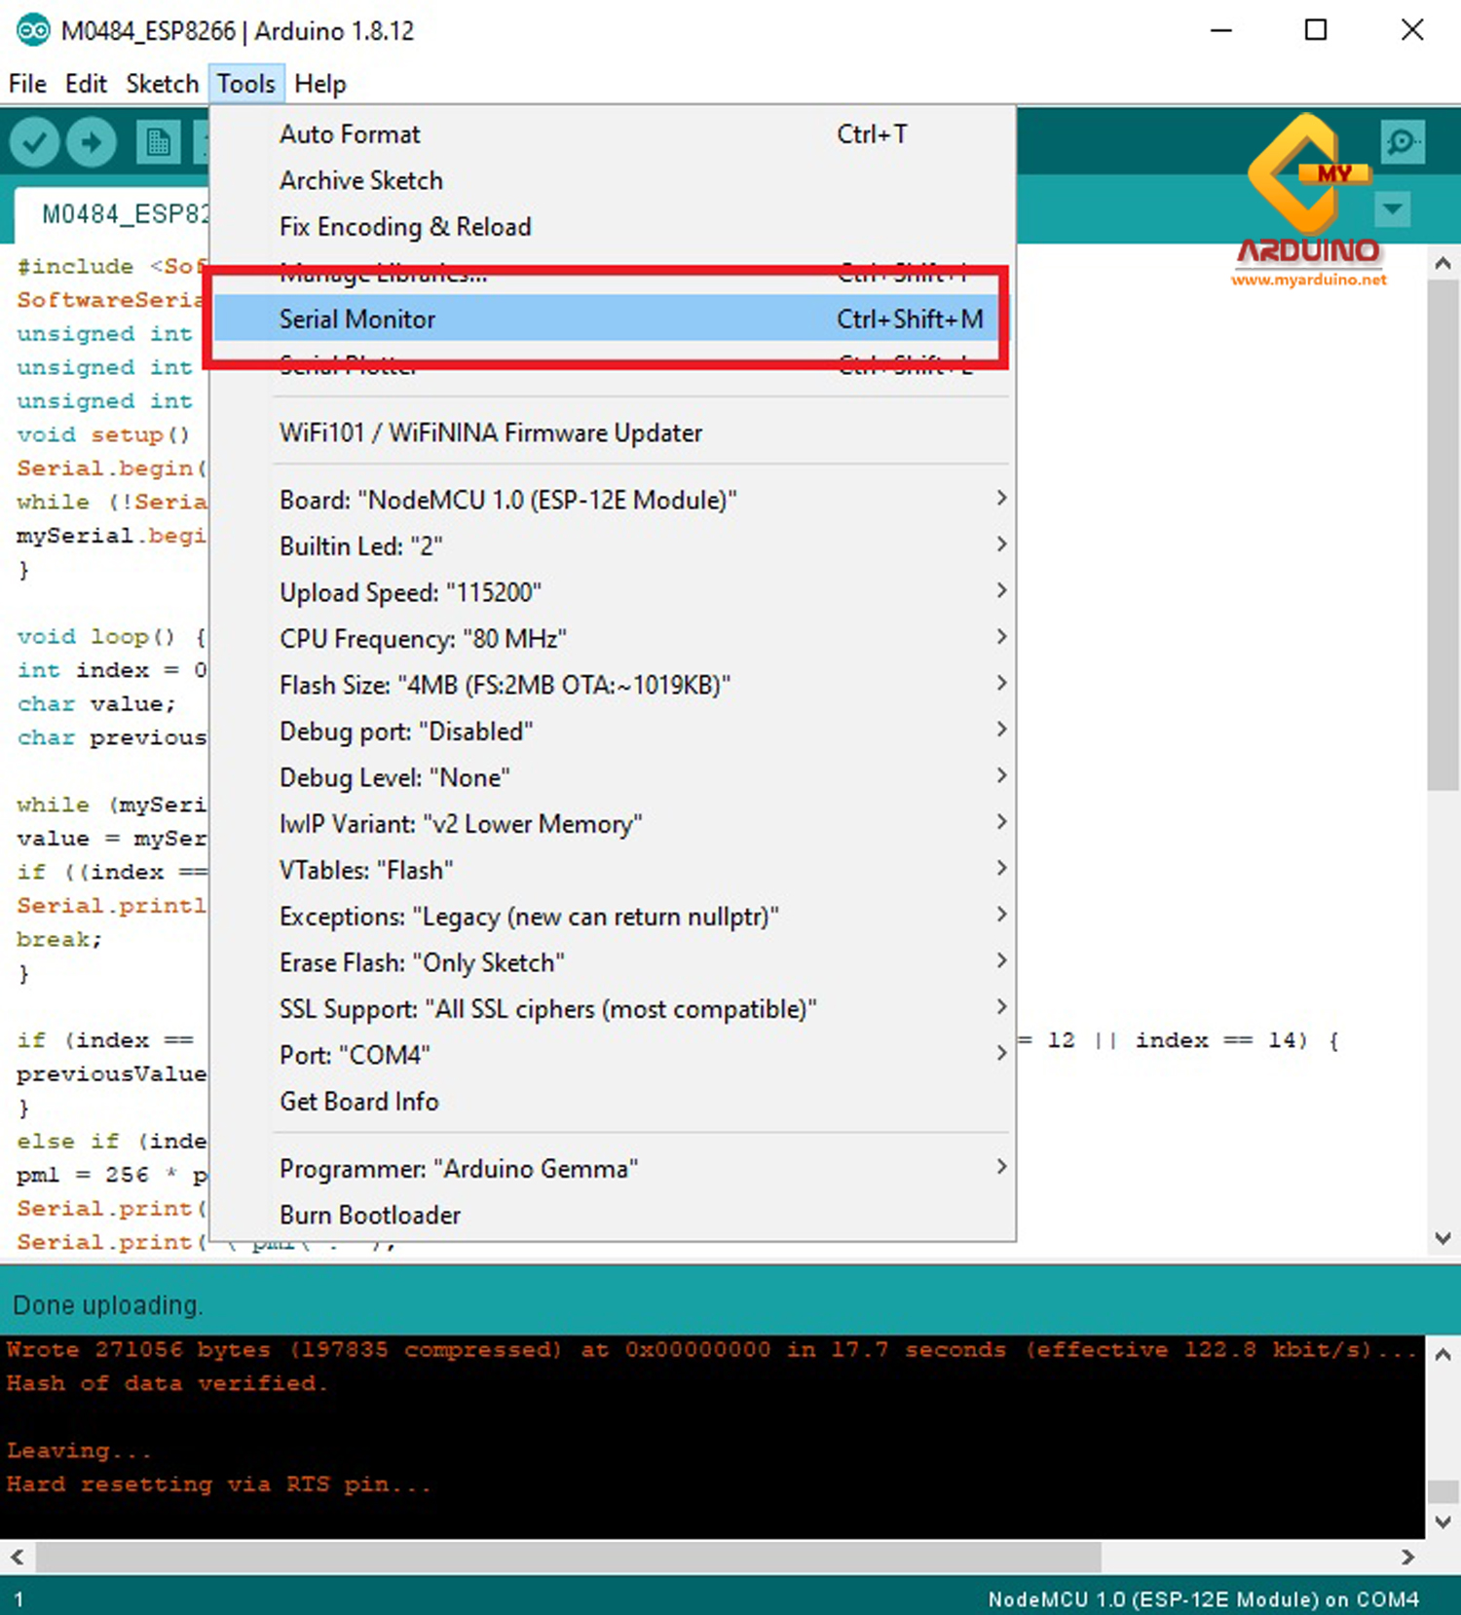Viewport: 1461px width, 1615px height.
Task: Open the tab options dropdown arrow
Action: pyautogui.click(x=1393, y=208)
